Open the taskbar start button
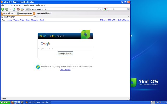 click(5, 102)
